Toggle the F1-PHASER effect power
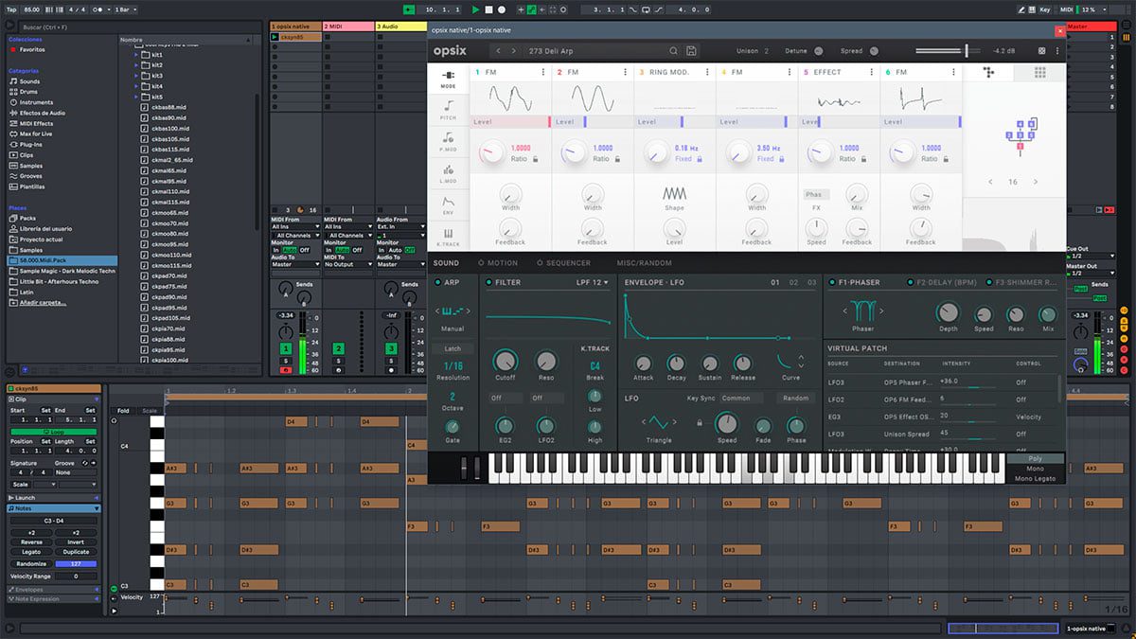The height and width of the screenshot is (639, 1136). click(830, 282)
